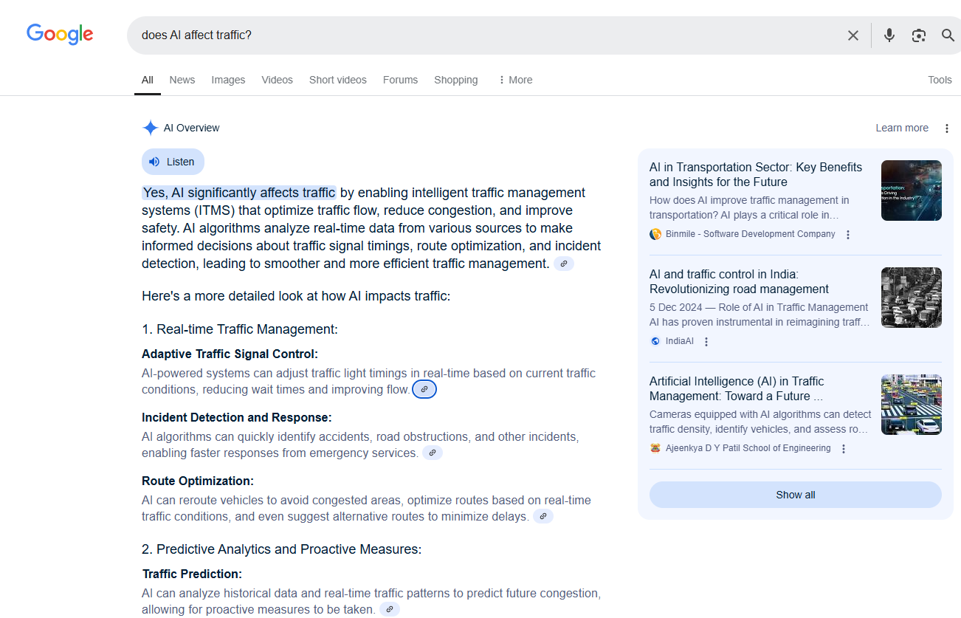Click '2. Predictive Analytics and Proactive Measures:' heading
This screenshot has height=618, width=961.
click(x=282, y=549)
